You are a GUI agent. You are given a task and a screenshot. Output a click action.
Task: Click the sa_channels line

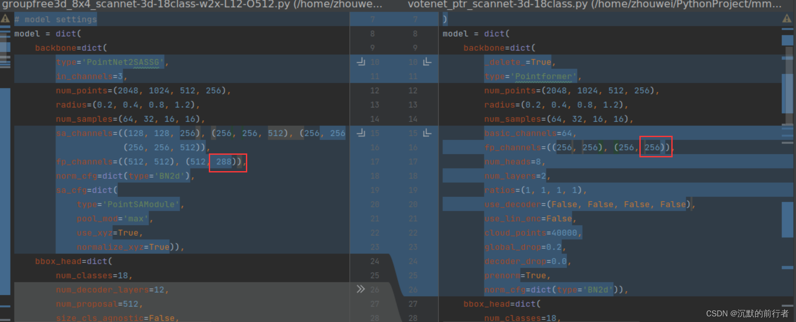[x=201, y=133]
